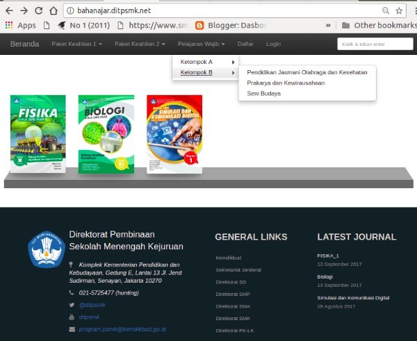
Task: Open the Biologi journal entry
Action: (x=325, y=276)
